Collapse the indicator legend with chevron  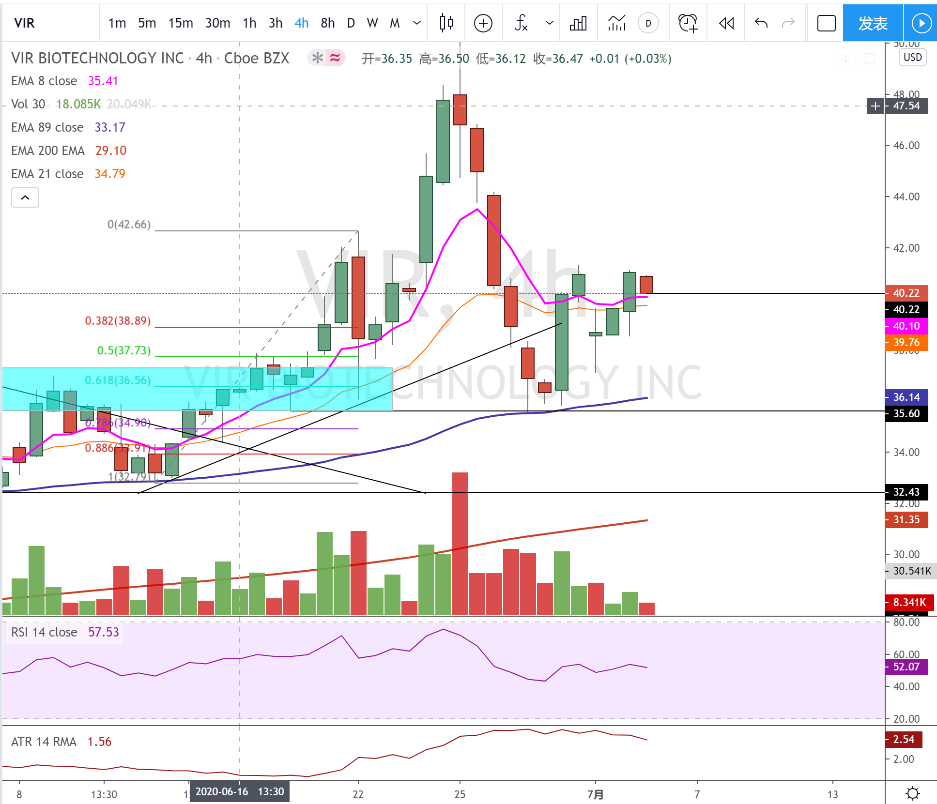(25, 197)
